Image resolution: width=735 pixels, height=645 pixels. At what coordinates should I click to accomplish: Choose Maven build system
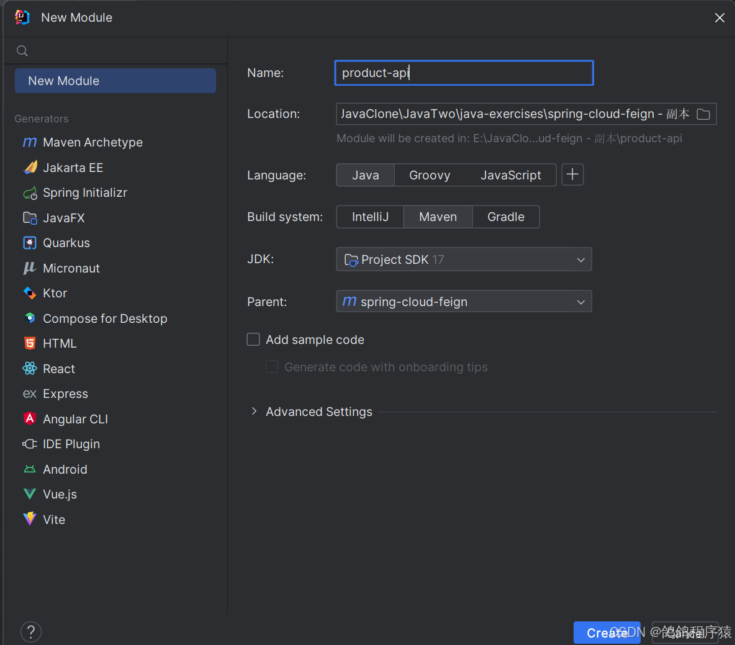(438, 217)
